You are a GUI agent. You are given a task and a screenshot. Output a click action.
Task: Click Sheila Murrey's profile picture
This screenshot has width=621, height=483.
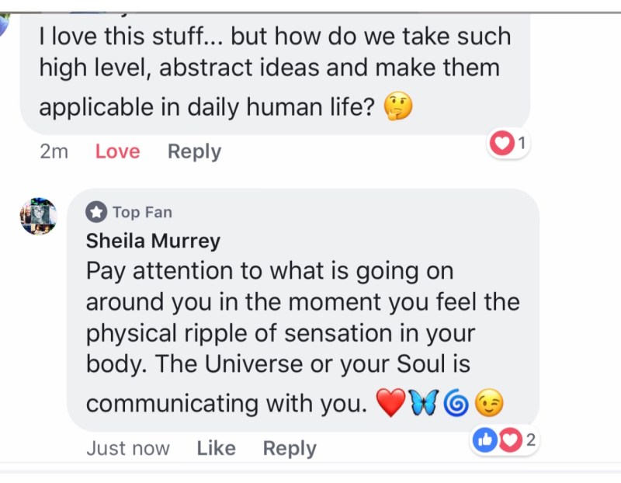[x=38, y=217]
